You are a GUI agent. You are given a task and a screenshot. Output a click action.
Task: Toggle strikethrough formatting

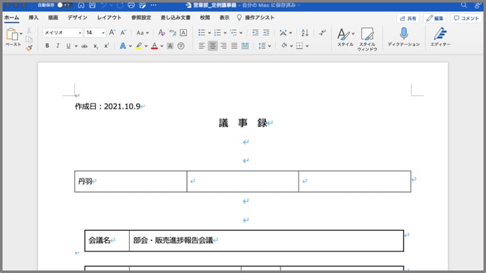[x=84, y=46]
